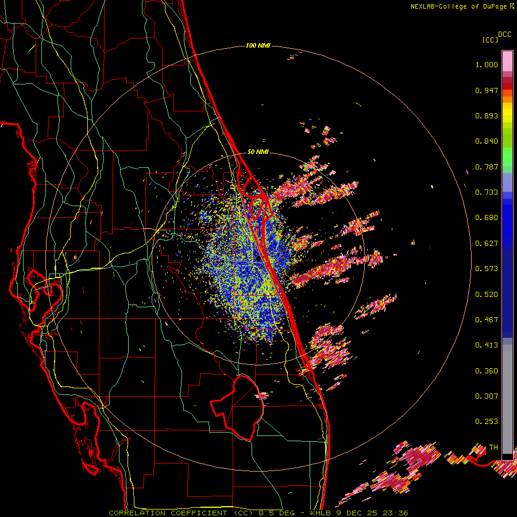Image resolution: width=517 pixels, height=517 pixels.
Task: Click the gray segment of the color bar
Action: point(507,399)
